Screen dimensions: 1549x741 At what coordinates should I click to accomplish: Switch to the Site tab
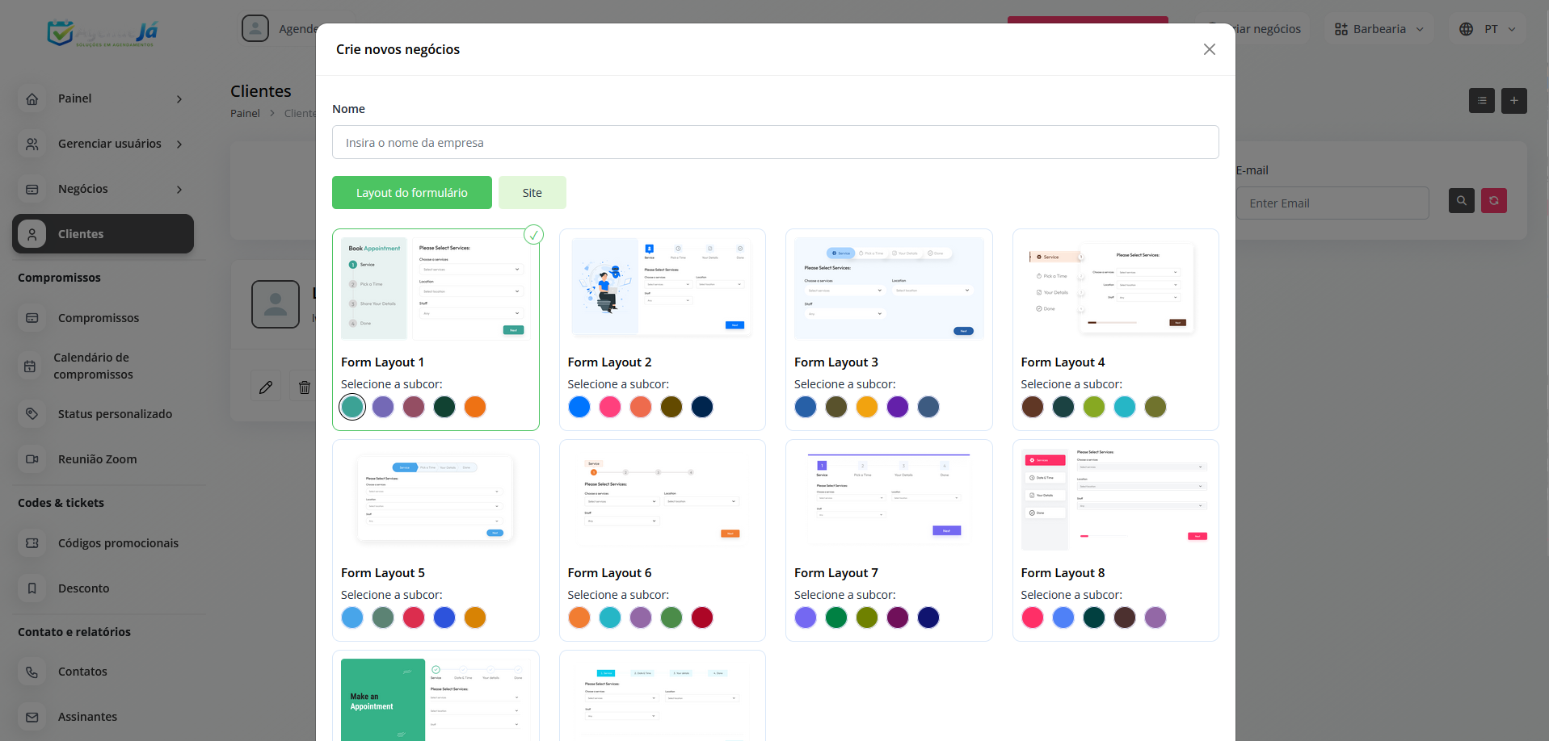(532, 193)
